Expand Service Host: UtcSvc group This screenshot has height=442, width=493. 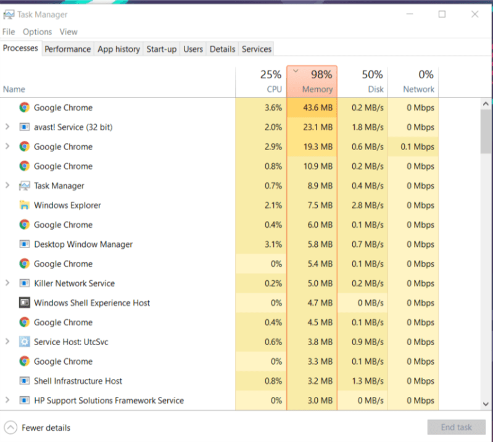click(x=7, y=341)
